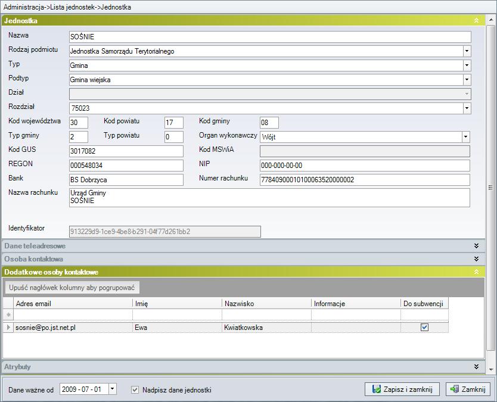Uncheck Do subwencji for Ewa Kwiatkowska
This screenshot has width=497, height=402.
424,327
